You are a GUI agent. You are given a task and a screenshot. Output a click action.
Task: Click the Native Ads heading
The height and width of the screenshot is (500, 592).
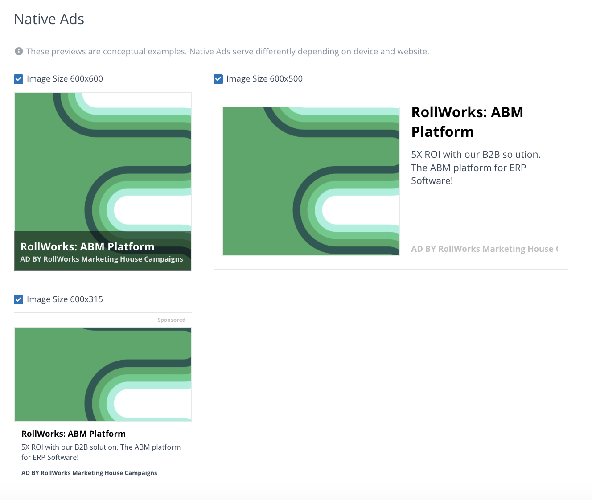click(x=49, y=19)
